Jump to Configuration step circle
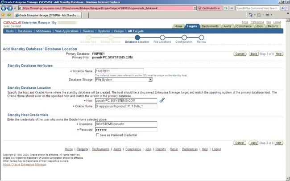290x181 pixels. pyautogui.click(x=184, y=37)
